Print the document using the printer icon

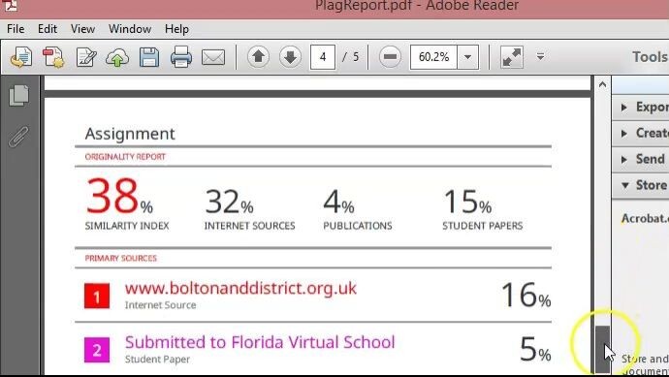tap(181, 57)
